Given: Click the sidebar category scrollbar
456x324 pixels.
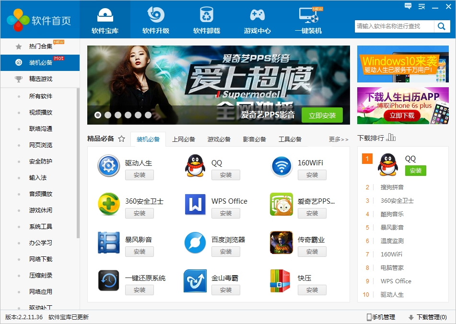Looking at the screenshot, I should pos(78,163).
